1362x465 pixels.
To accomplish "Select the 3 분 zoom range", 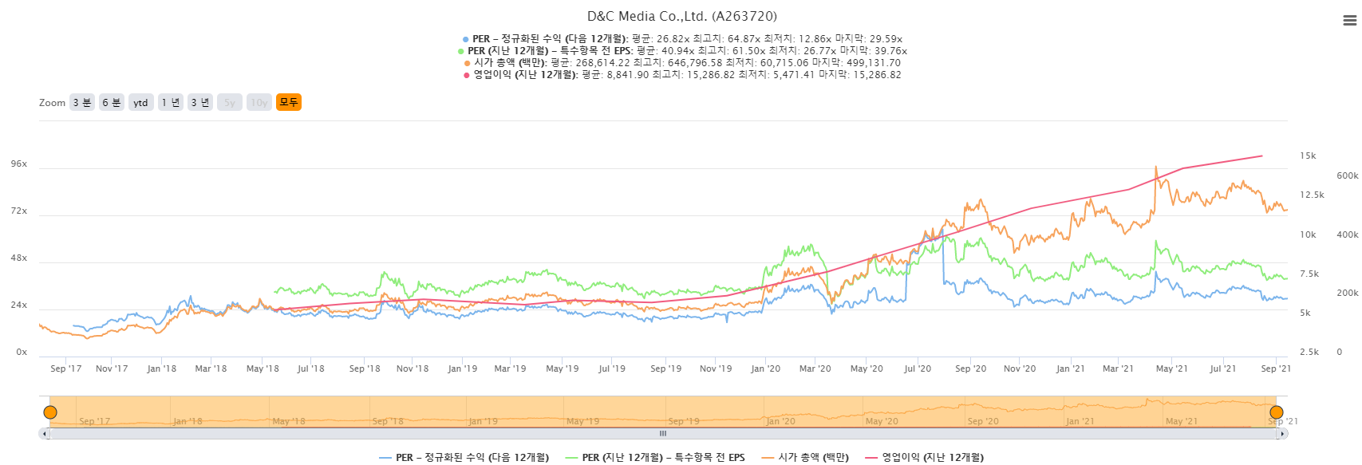I will (x=82, y=102).
